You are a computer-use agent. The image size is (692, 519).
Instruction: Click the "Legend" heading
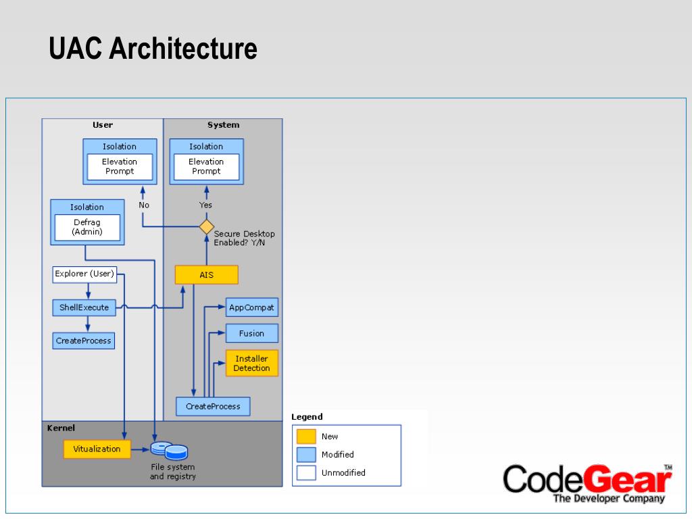(307, 417)
